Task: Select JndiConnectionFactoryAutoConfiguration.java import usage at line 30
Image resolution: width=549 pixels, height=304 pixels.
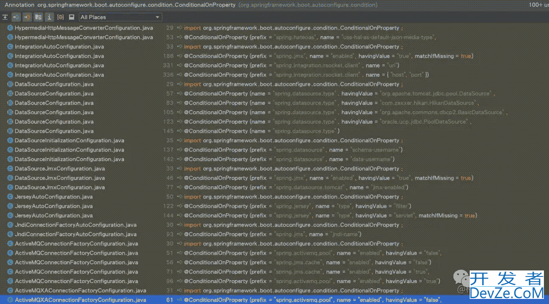Action: coord(274,225)
